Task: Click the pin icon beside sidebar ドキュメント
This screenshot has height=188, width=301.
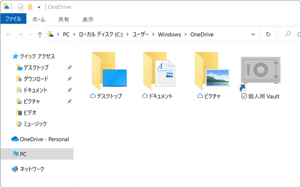Action: [69, 90]
